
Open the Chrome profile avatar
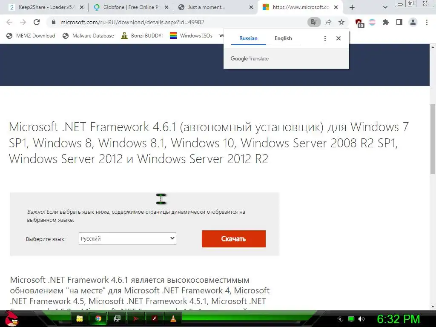click(x=413, y=22)
